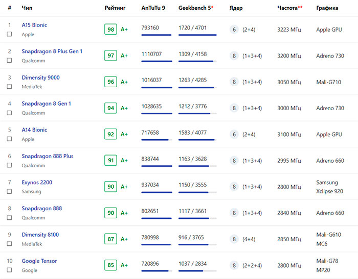The width and height of the screenshot is (358, 279).
Task: Open the Dimensity 8100 chip link
Action: (40, 235)
